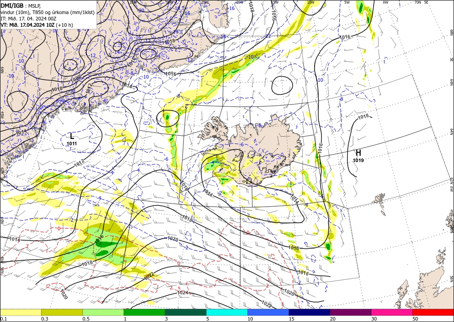Click the olive 0.3 precipitation legend swatch
454x322 pixels.
(x=62, y=312)
